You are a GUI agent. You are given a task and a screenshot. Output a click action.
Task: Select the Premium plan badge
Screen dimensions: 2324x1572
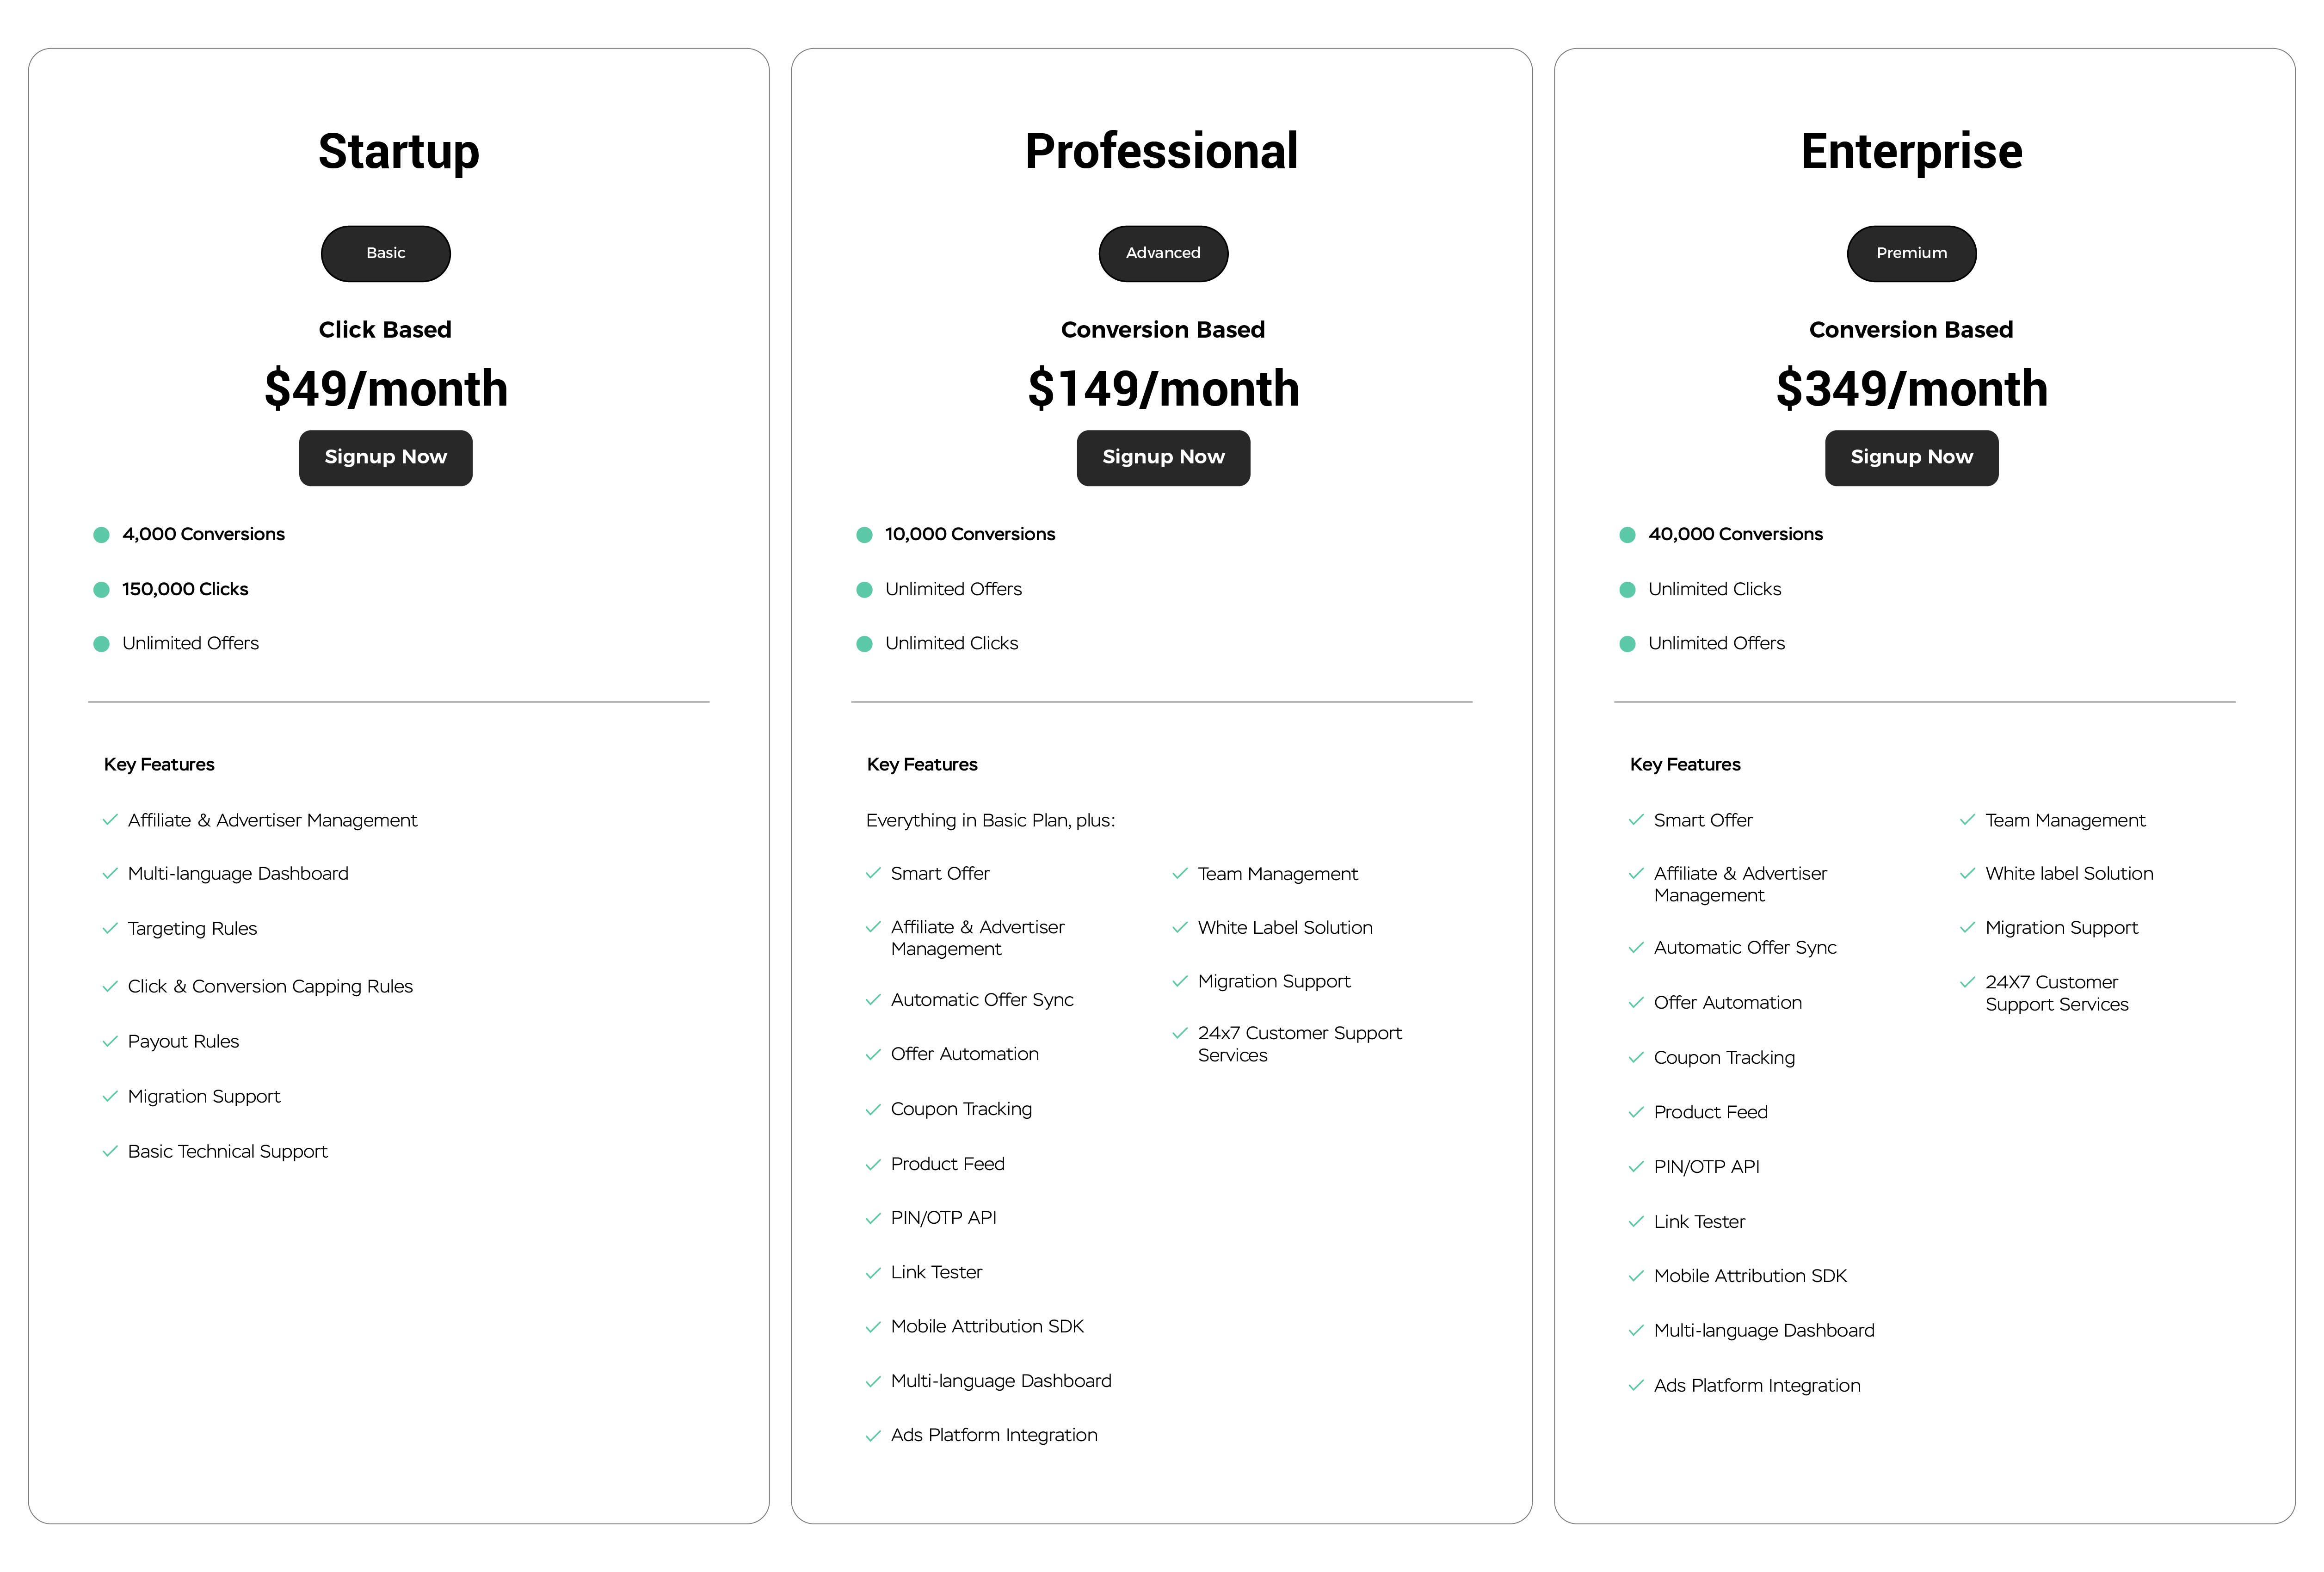point(1911,253)
